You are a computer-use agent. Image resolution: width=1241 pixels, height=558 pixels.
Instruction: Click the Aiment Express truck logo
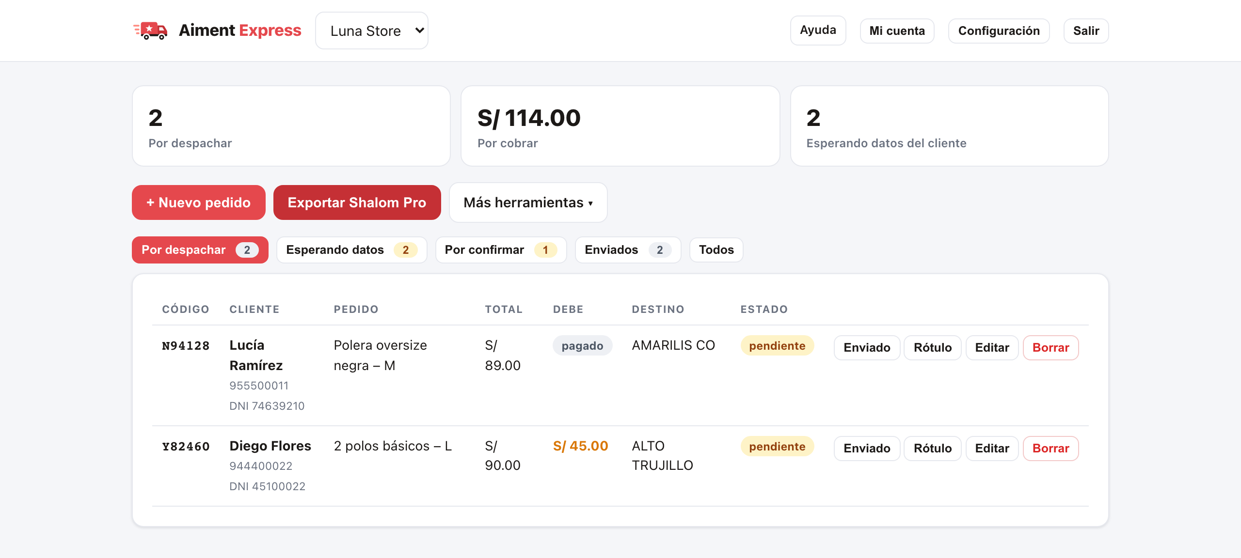click(150, 31)
